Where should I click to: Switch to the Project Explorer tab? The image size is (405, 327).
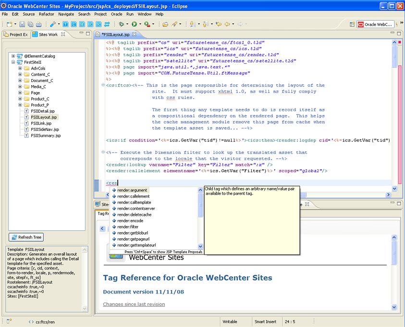point(16,35)
